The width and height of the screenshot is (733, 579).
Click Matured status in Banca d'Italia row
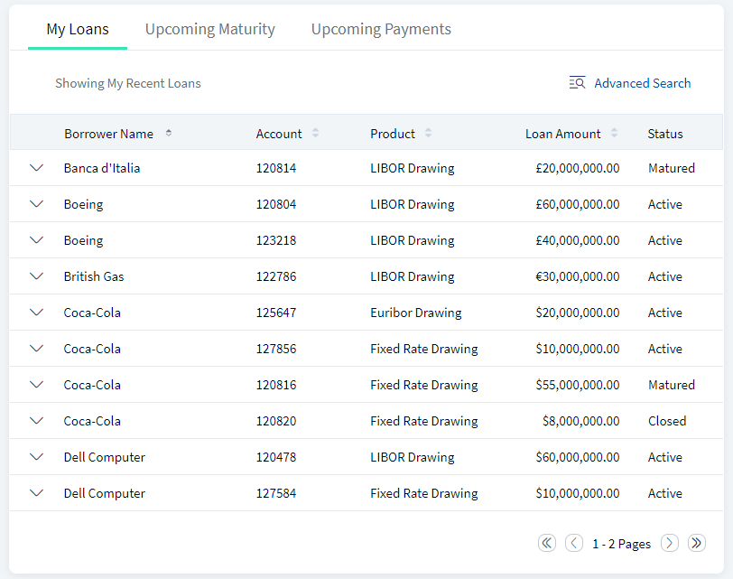tap(672, 168)
